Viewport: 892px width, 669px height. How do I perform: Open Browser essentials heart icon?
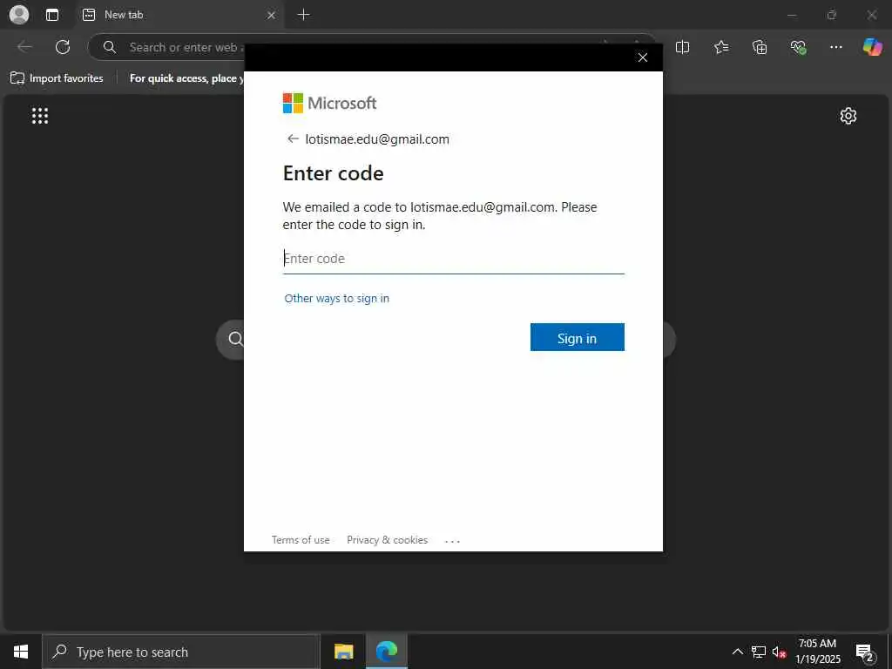[798, 47]
